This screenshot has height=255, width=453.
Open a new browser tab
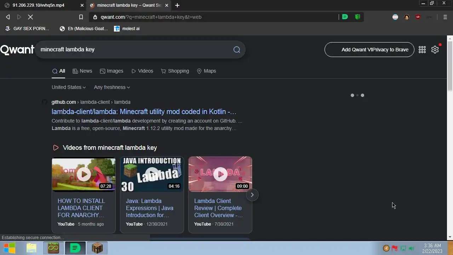(177, 5)
